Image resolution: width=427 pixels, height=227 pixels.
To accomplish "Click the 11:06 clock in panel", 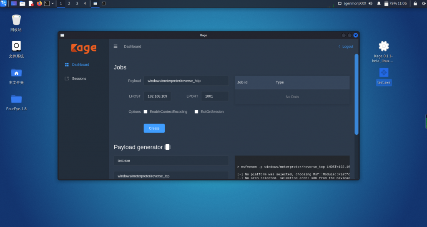I will click(402, 3).
